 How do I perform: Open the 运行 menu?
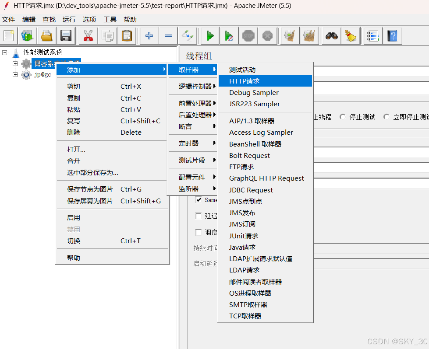(x=69, y=20)
